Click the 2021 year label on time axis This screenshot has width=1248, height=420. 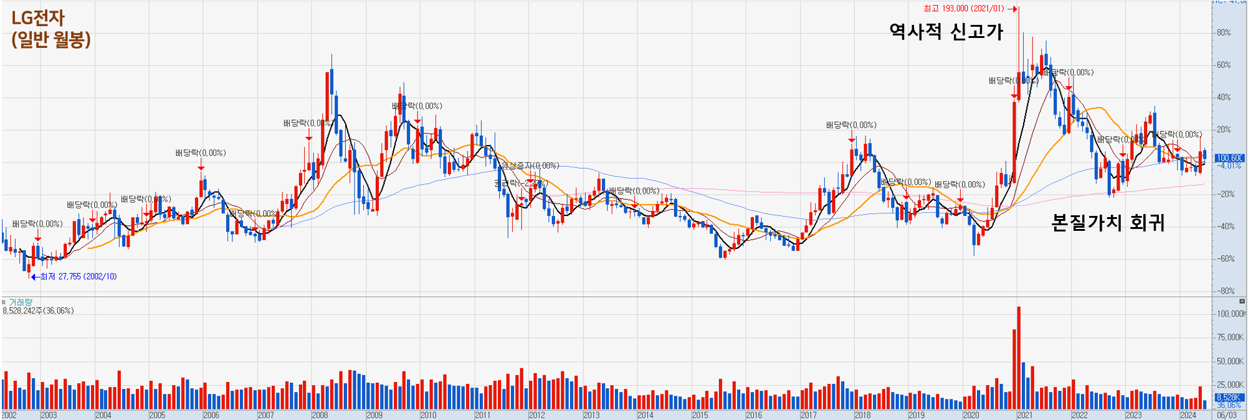pos(1025,415)
